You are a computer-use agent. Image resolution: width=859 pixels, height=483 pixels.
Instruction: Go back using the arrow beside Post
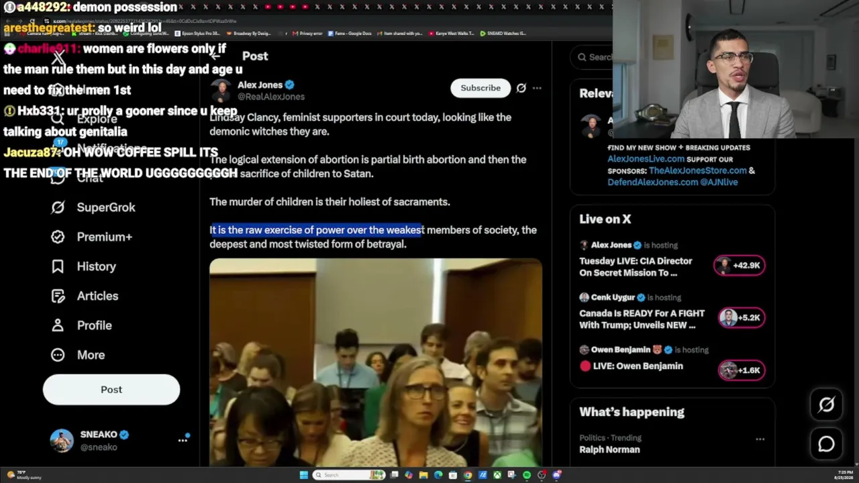(215, 56)
